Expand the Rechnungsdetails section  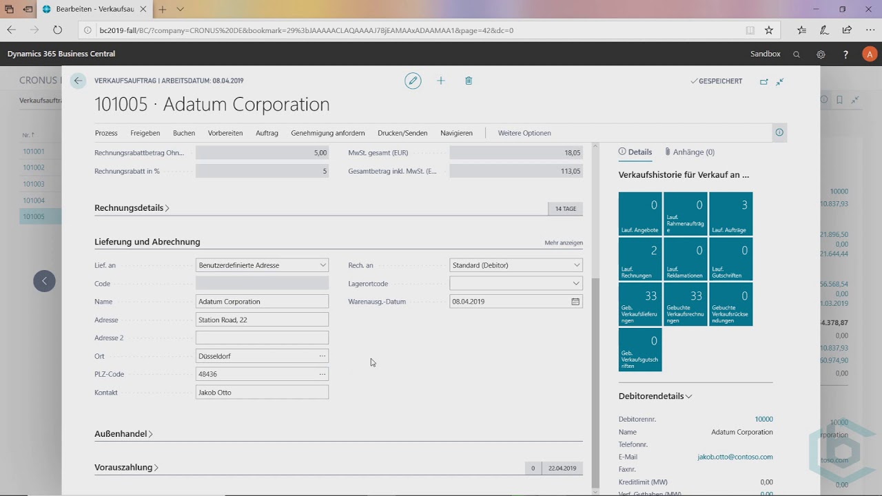click(x=132, y=208)
